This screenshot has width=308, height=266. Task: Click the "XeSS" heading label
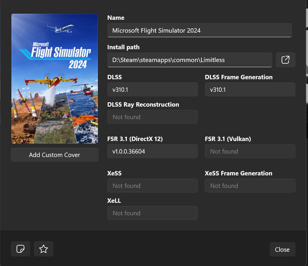click(114, 173)
